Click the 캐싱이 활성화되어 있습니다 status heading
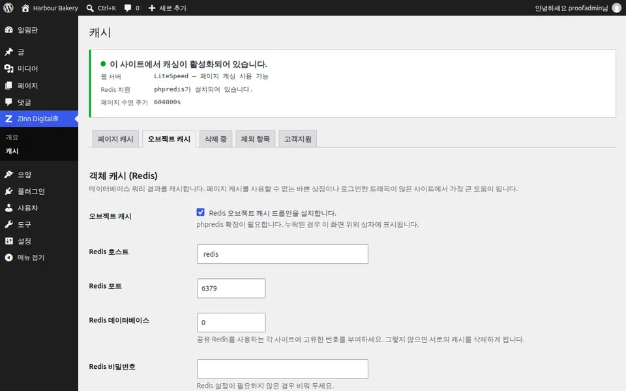The height and width of the screenshot is (391, 626). (x=188, y=64)
